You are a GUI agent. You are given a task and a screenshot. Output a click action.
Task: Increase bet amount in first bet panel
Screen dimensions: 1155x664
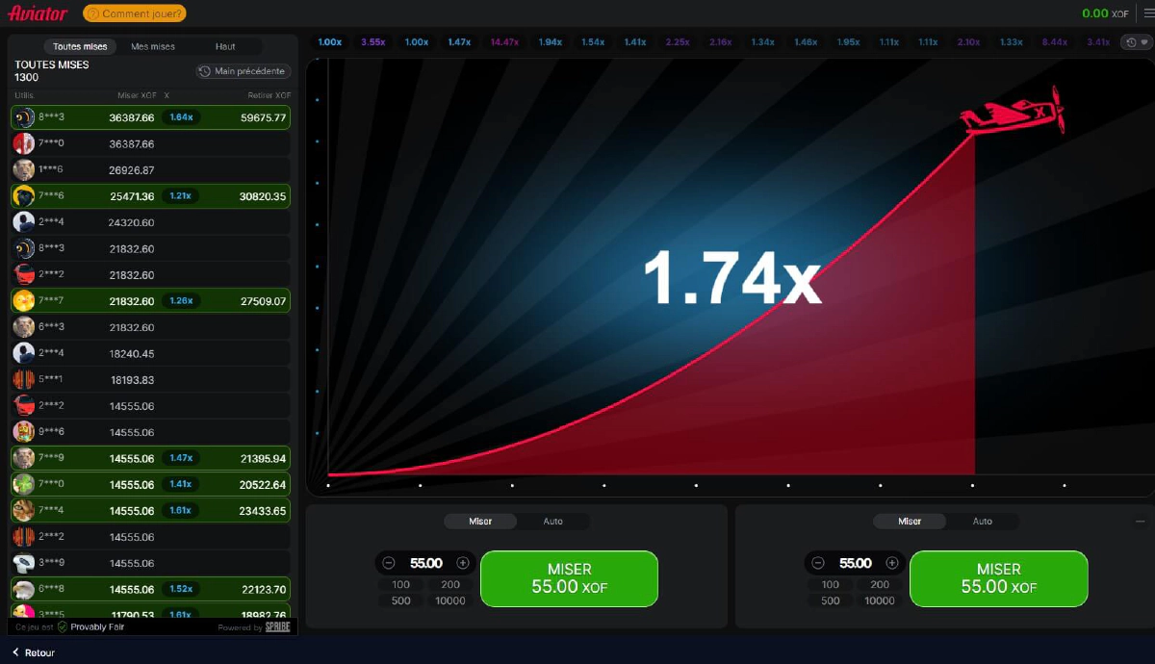(x=463, y=563)
